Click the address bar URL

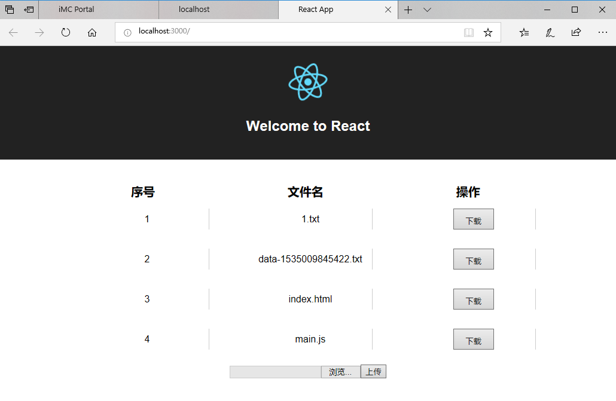click(164, 31)
